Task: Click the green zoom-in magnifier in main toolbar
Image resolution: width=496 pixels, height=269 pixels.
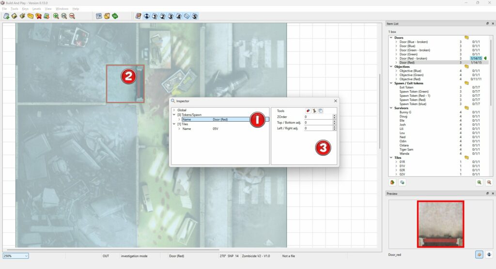Action: [56, 16]
